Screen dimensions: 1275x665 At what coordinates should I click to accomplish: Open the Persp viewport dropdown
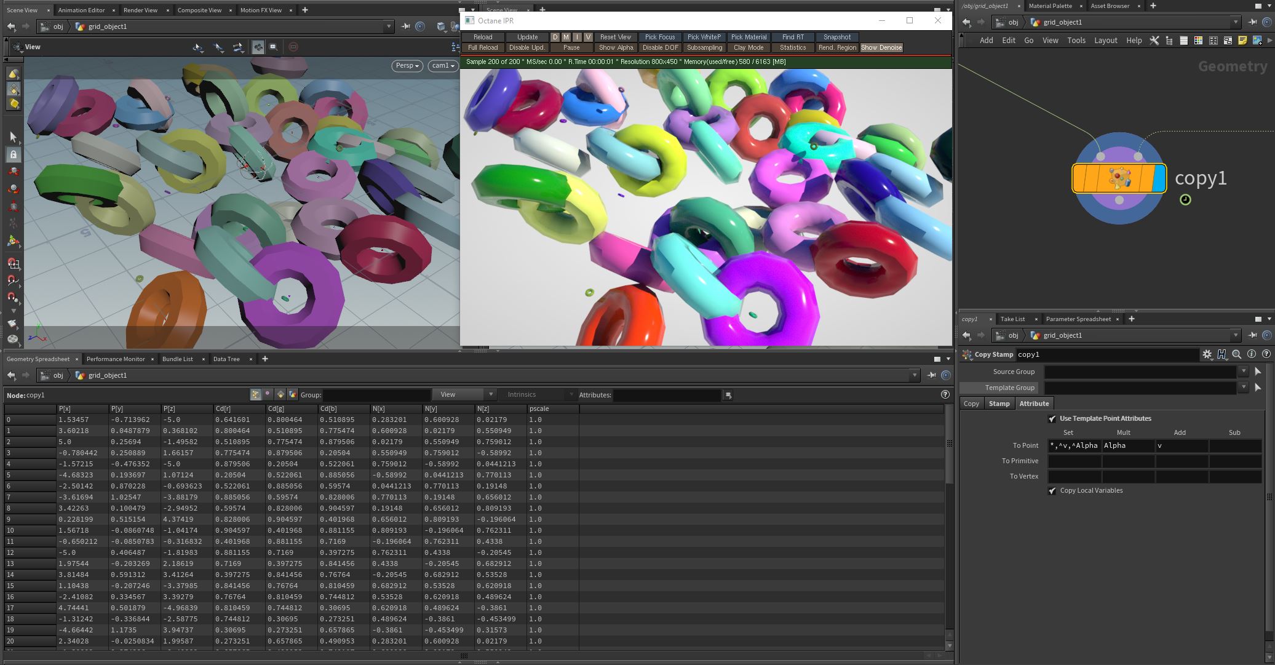[407, 66]
